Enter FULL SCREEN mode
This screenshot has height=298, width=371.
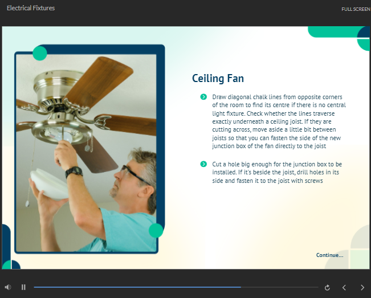click(x=356, y=9)
